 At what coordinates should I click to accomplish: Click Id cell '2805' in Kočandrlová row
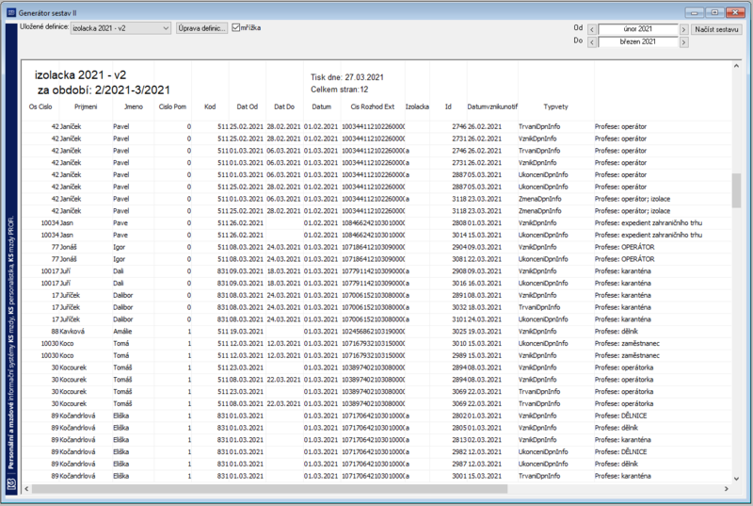tap(459, 428)
